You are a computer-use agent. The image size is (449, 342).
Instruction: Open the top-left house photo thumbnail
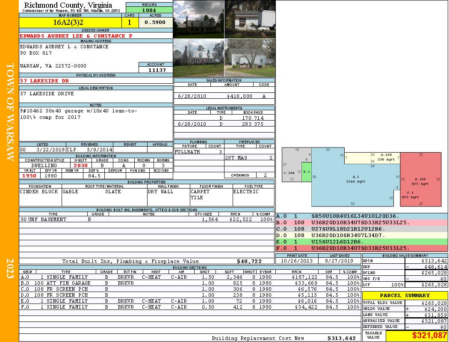coord(198,19)
